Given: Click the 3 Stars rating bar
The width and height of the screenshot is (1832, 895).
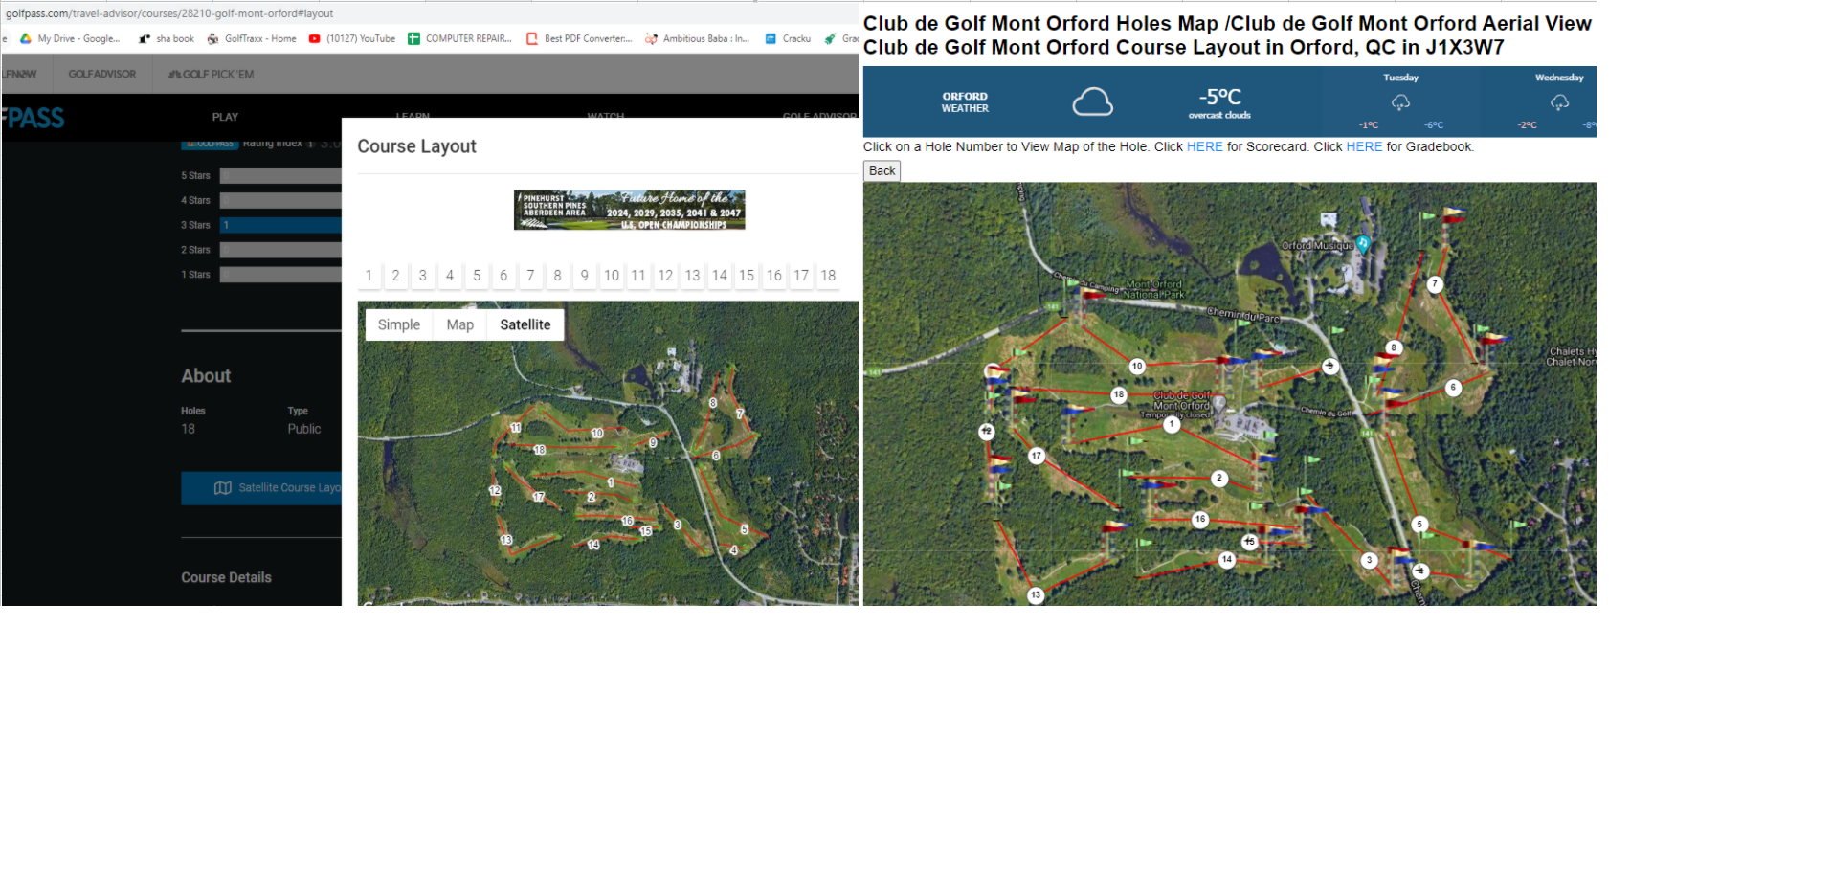Looking at the screenshot, I should [280, 225].
